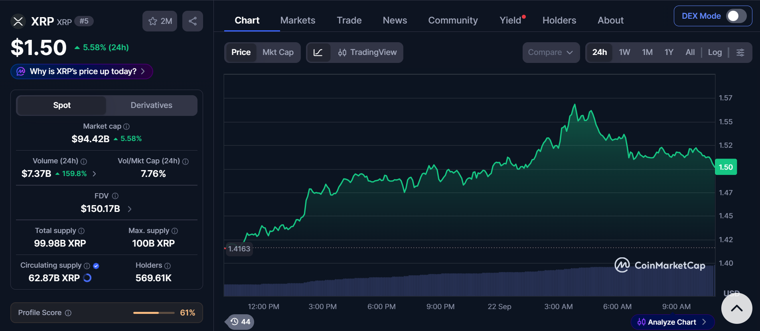Set chart range to 1M
The height and width of the screenshot is (331, 760).
point(647,53)
